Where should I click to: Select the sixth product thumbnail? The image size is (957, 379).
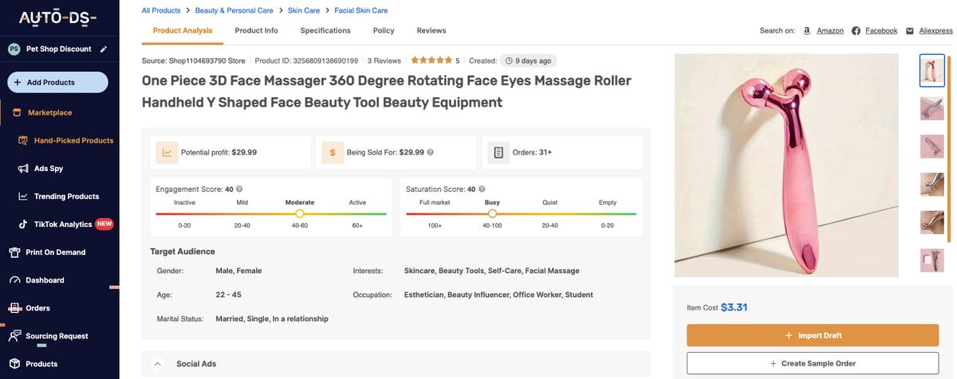931,260
